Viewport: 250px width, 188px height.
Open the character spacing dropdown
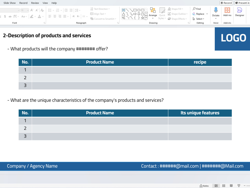(16, 16)
